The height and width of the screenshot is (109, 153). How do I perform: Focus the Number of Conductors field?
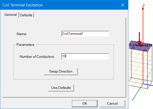(85, 57)
